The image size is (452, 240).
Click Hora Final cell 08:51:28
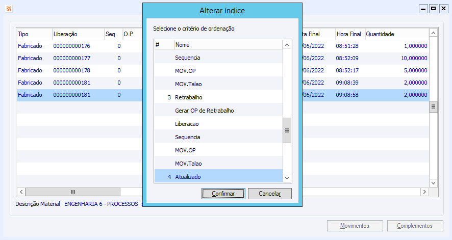(347, 46)
